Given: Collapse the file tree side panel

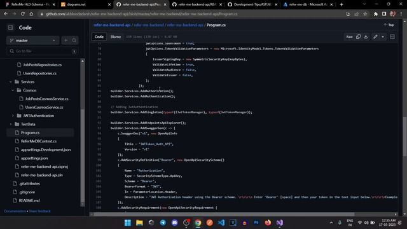Looking at the screenshot, I should pyautogui.click(x=10, y=27).
